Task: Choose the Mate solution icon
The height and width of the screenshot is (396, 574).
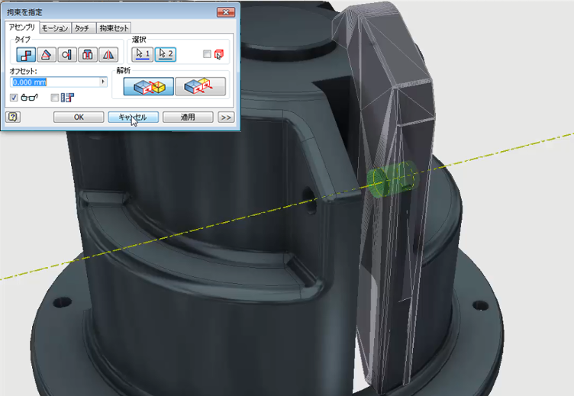Action: point(149,86)
